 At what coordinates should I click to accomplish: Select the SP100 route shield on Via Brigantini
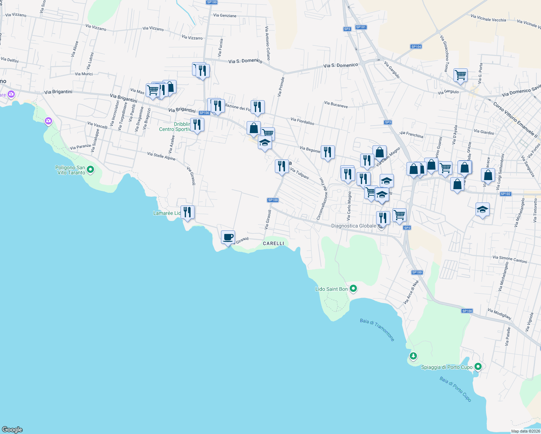[204, 112]
